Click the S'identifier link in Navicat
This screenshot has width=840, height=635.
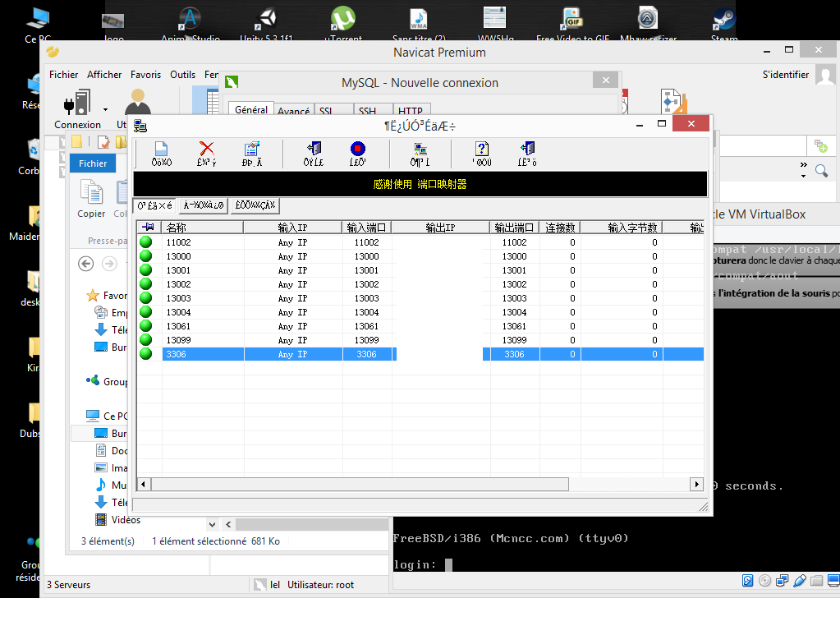click(x=785, y=75)
